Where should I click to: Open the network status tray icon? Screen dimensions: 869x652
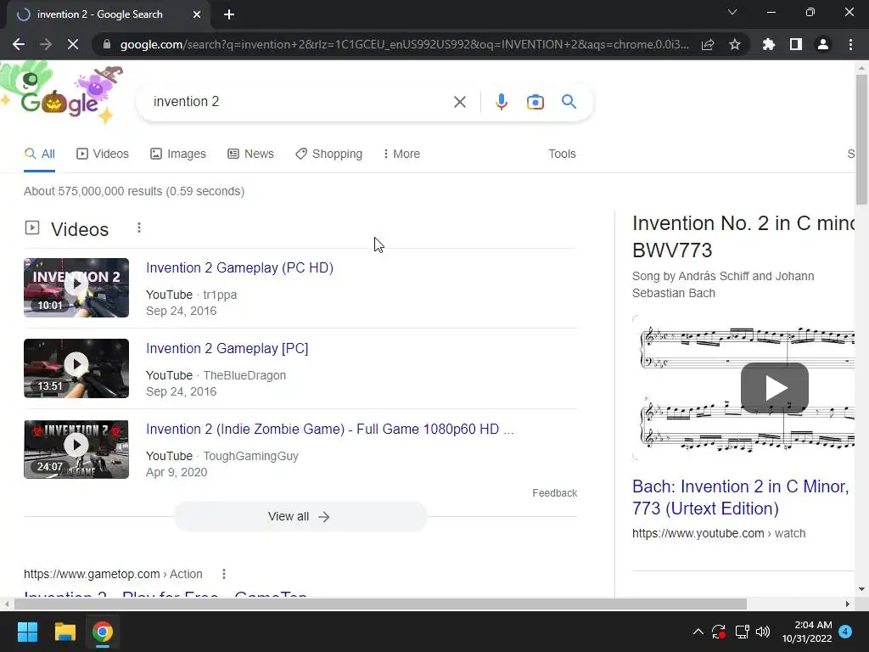coord(742,632)
